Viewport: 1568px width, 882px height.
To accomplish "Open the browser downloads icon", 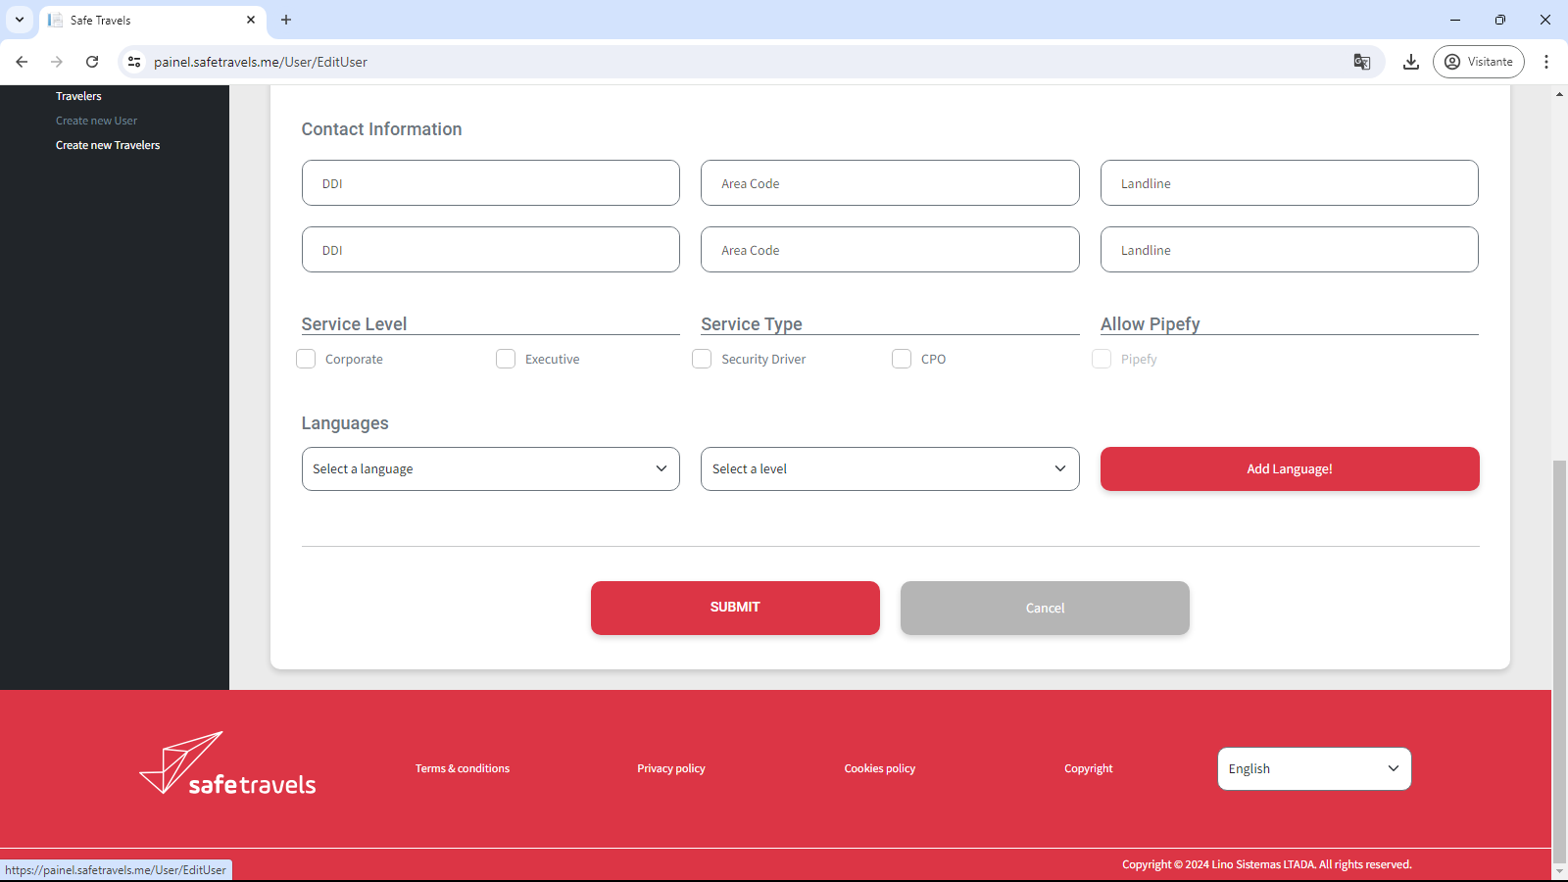I will 1410,62.
